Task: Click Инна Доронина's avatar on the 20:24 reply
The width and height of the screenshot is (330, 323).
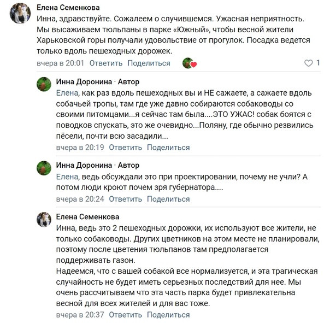Action: point(44,168)
